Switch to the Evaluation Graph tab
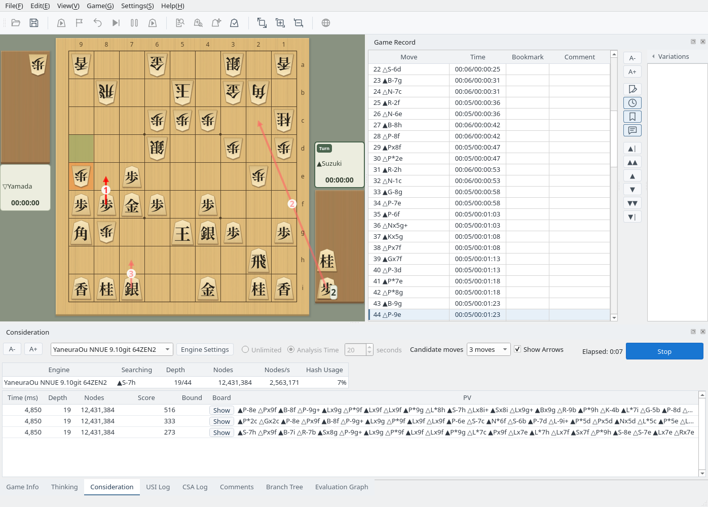The image size is (708, 507). click(342, 487)
